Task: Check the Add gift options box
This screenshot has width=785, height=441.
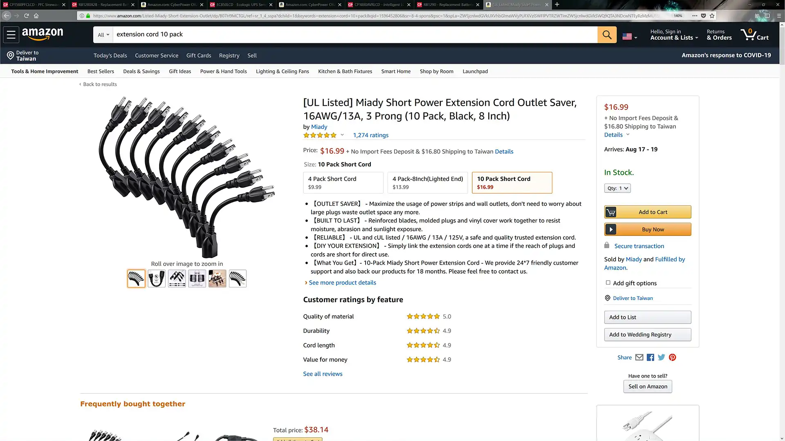Action: tap(608, 283)
